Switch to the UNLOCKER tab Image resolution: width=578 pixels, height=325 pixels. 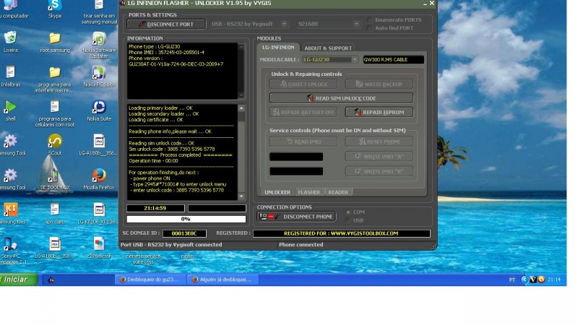click(277, 192)
